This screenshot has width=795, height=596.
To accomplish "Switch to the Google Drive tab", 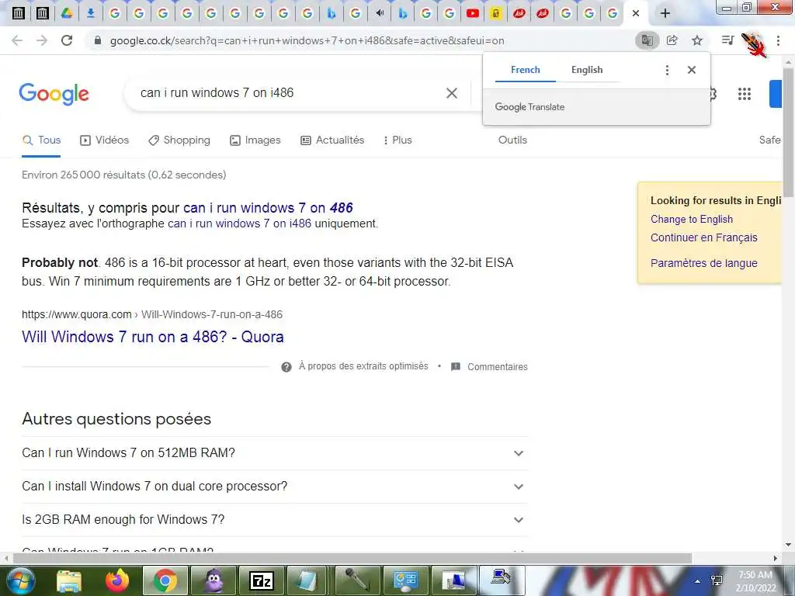I will pyautogui.click(x=67, y=14).
